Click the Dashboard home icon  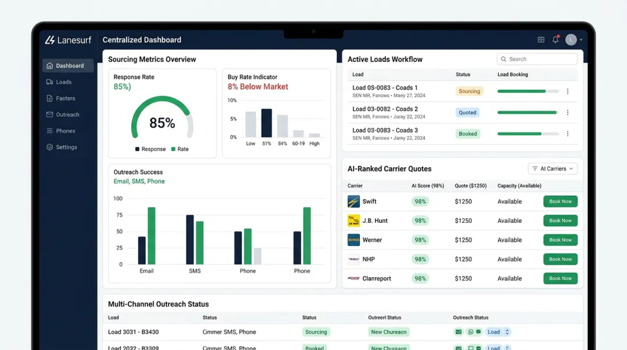[x=49, y=66]
